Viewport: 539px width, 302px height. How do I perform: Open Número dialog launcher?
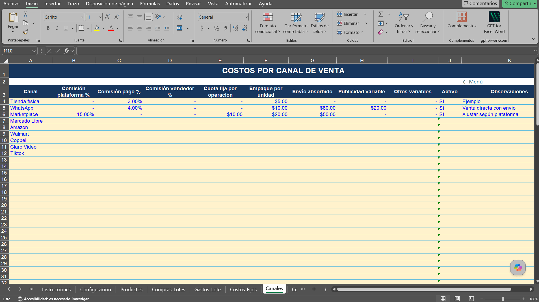pos(249,40)
